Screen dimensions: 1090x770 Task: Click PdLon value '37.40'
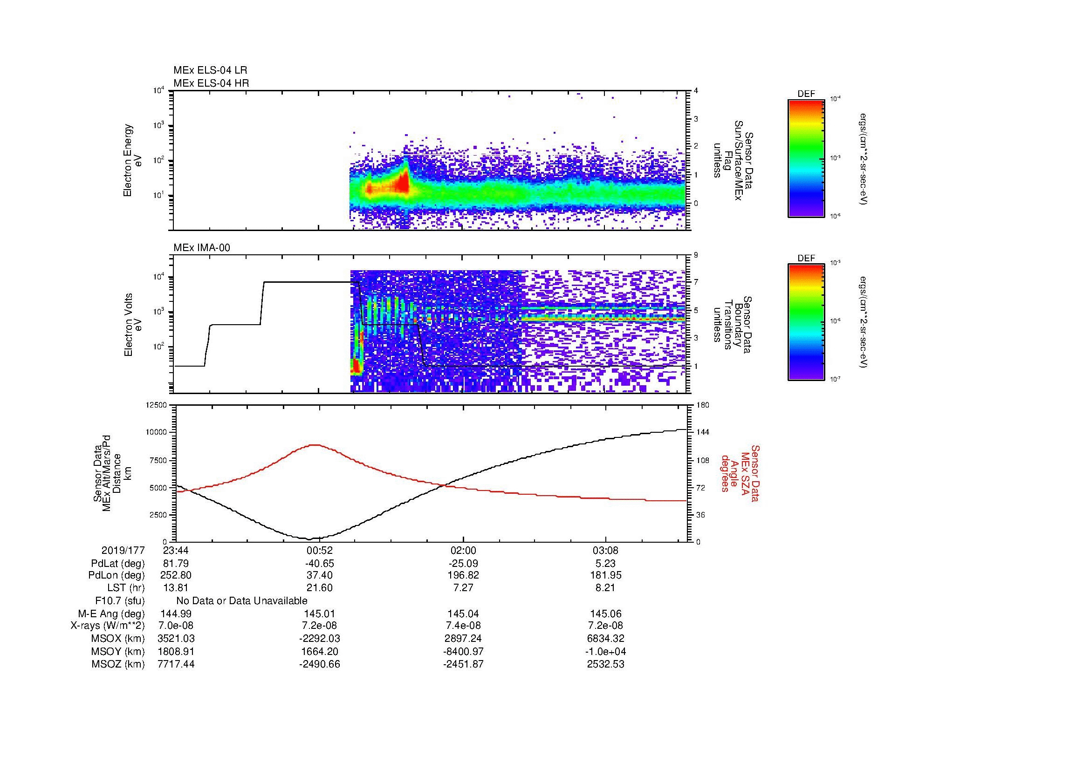(319, 575)
